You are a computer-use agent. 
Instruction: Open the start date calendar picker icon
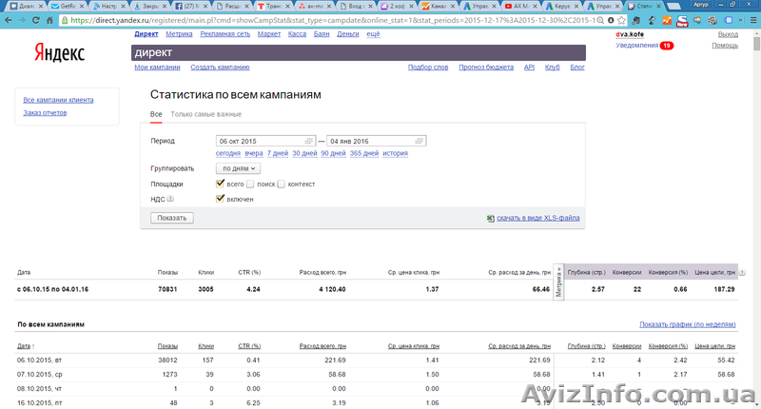click(x=310, y=141)
